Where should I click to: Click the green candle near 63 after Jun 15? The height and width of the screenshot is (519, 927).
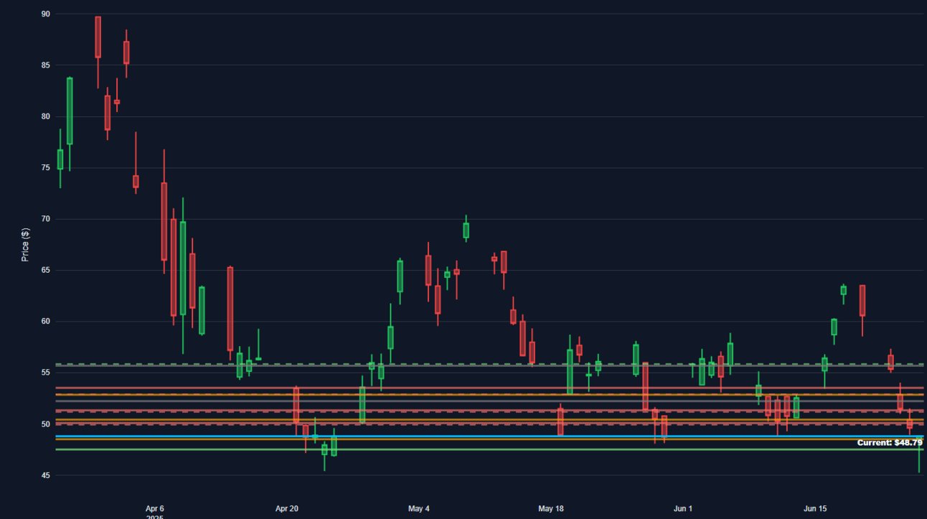843,290
